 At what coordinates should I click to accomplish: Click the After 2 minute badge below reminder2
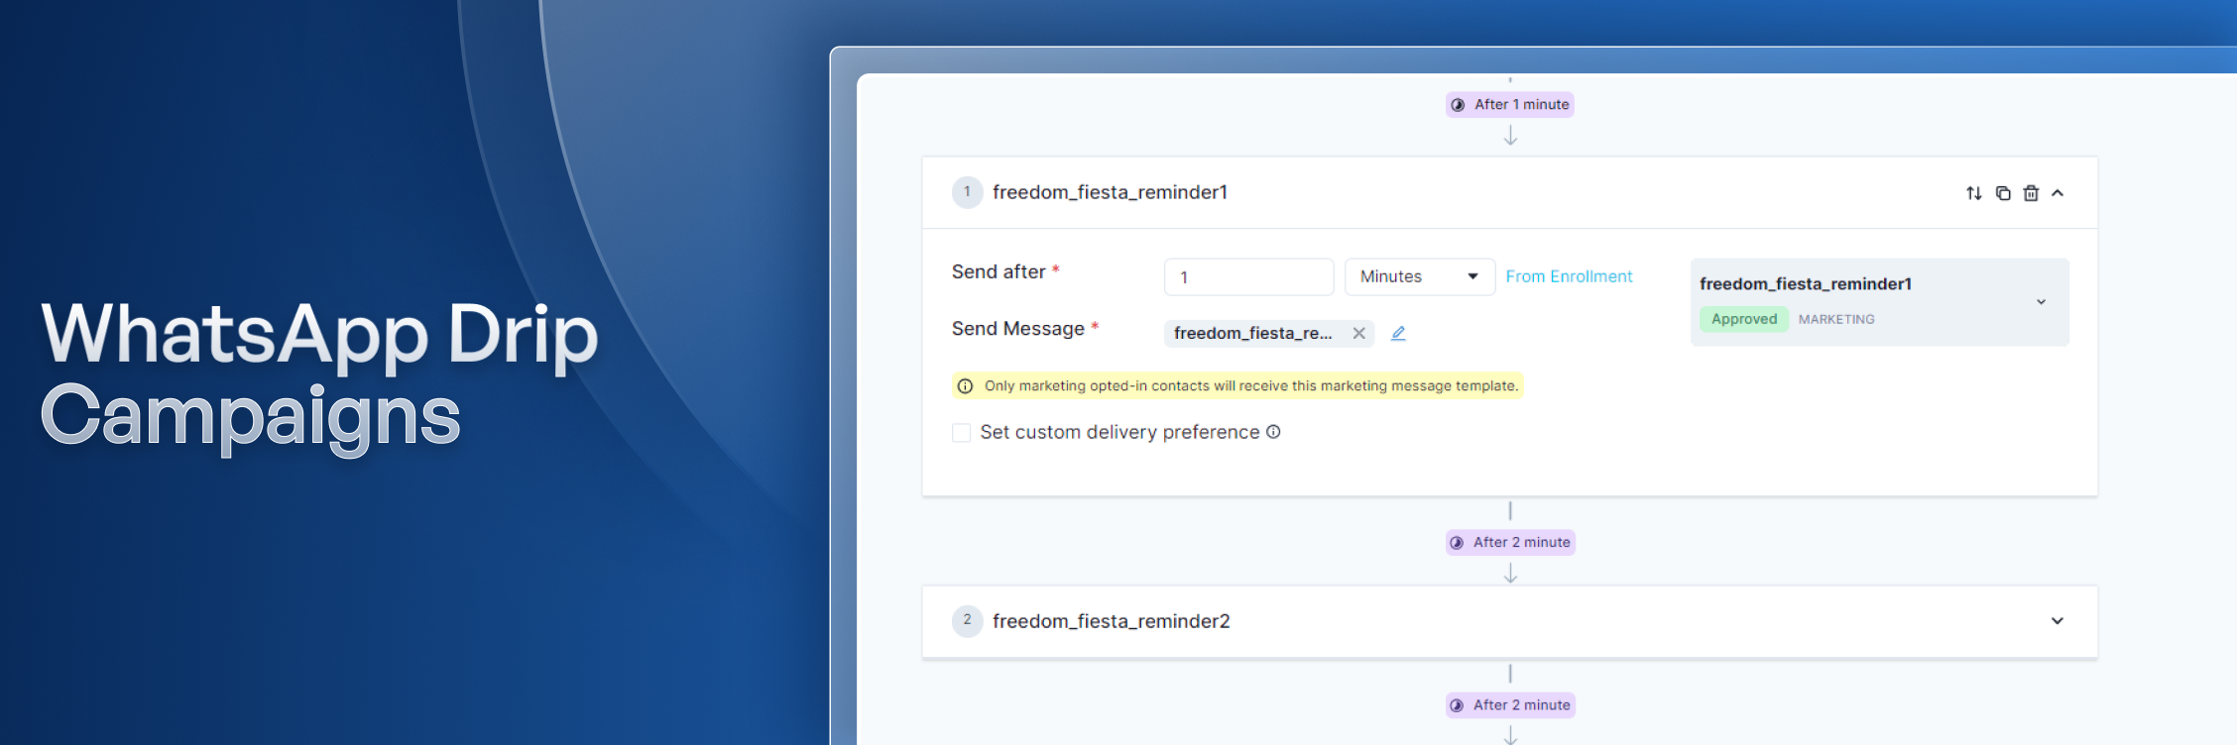[1510, 705]
